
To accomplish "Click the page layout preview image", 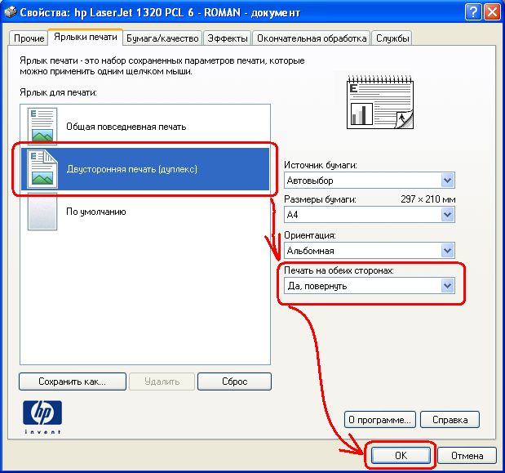I will tap(380, 102).
